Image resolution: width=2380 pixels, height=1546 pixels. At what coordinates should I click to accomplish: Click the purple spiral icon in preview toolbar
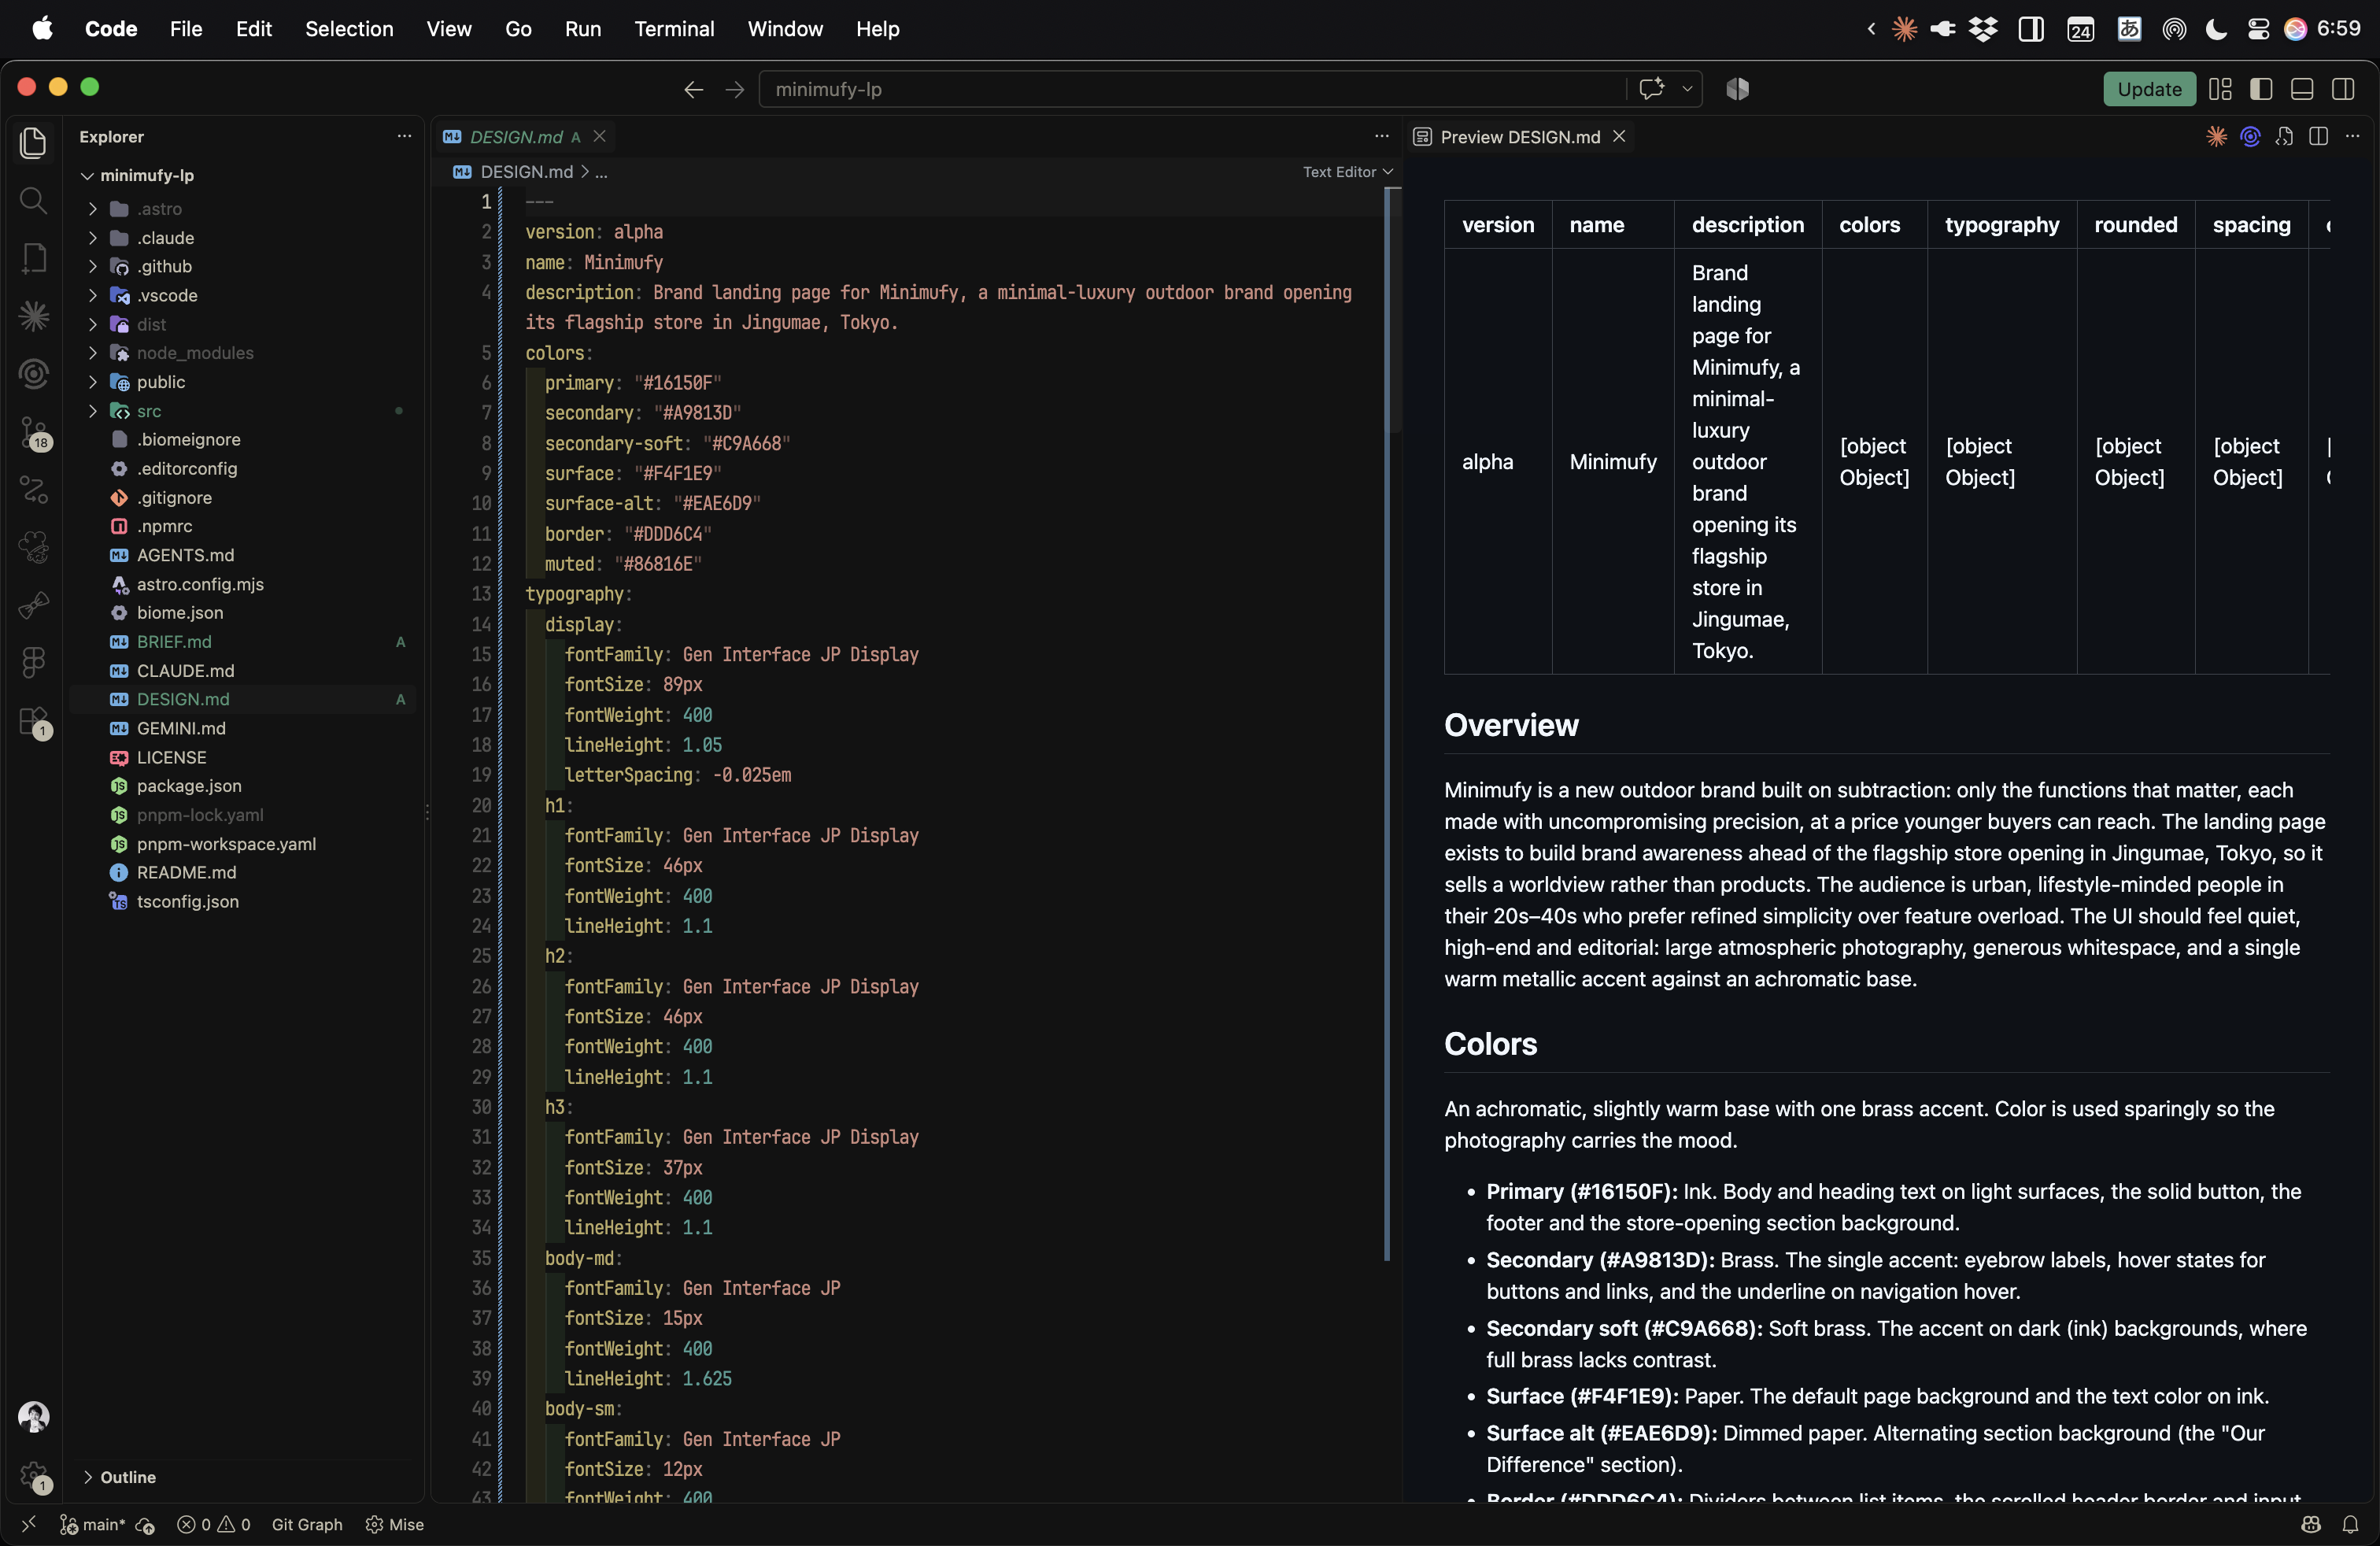click(x=2251, y=137)
